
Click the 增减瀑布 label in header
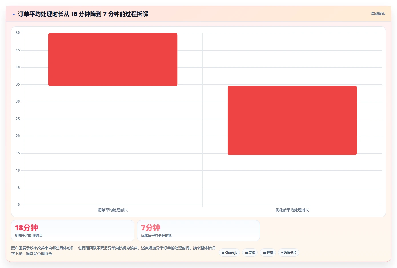pyautogui.click(x=378, y=14)
